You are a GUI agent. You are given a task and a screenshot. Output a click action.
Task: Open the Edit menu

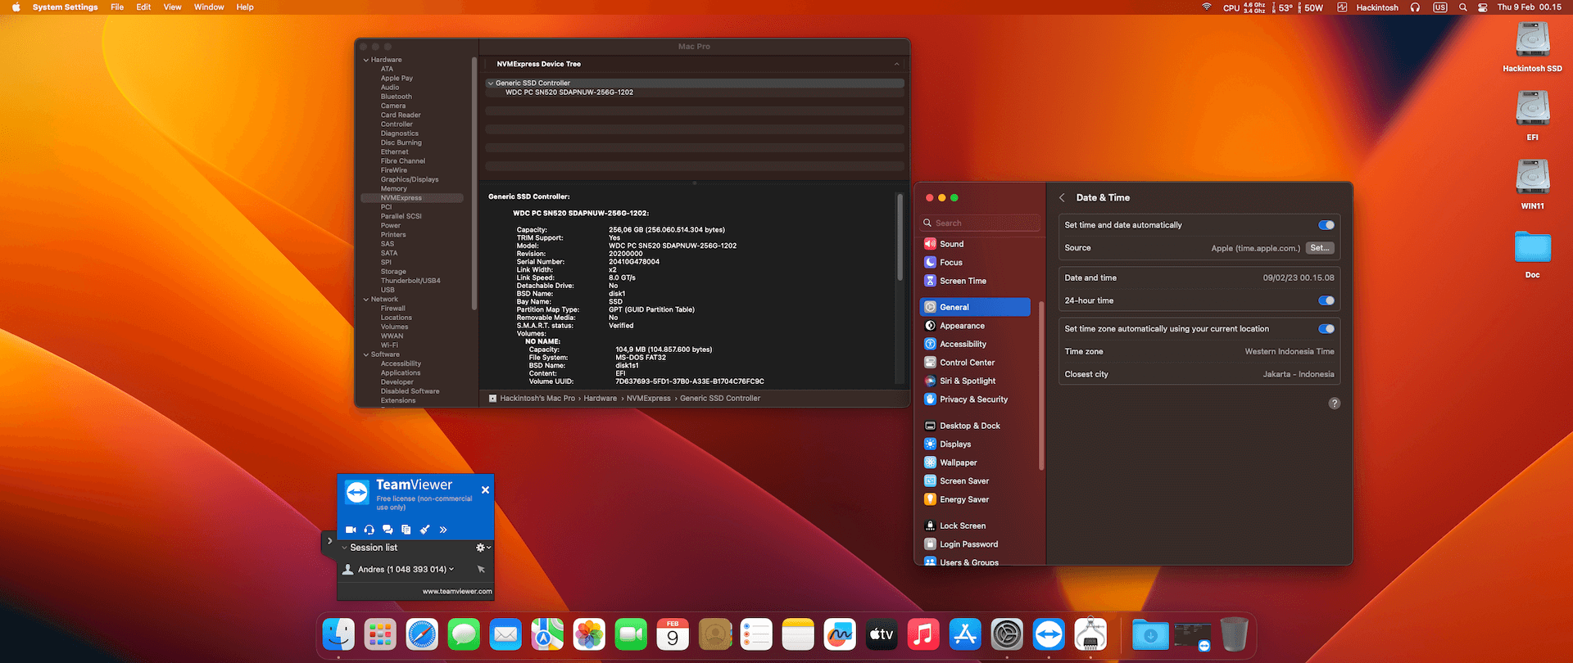point(143,7)
